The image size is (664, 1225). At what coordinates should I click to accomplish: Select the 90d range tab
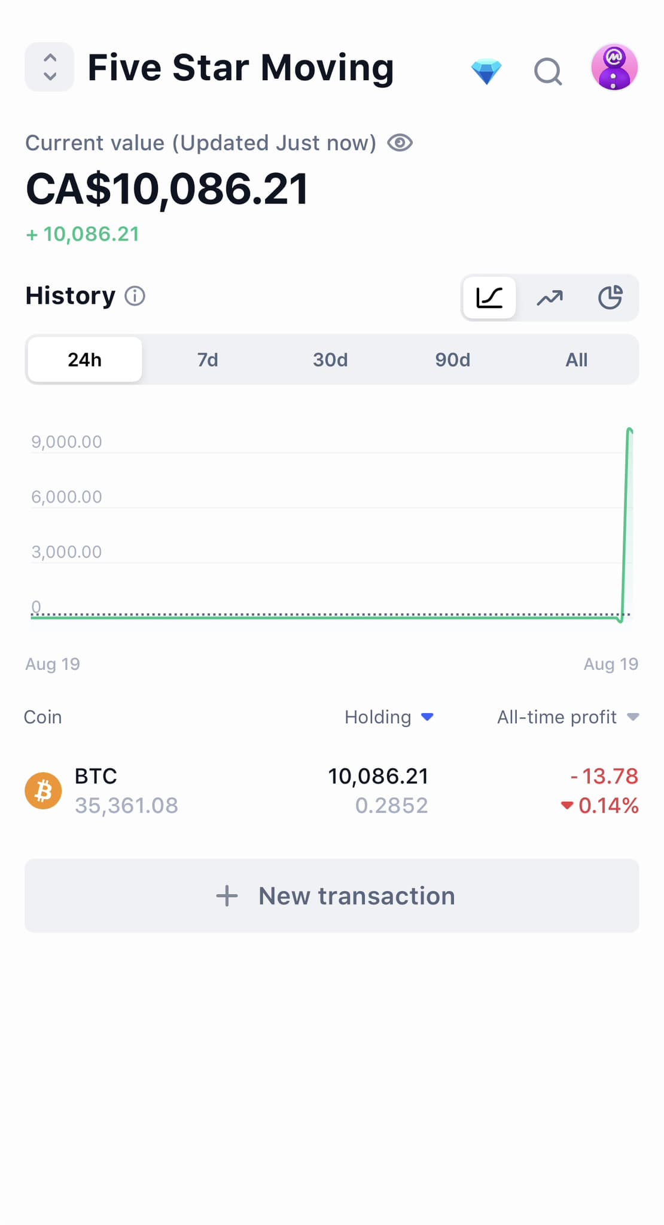tap(453, 359)
